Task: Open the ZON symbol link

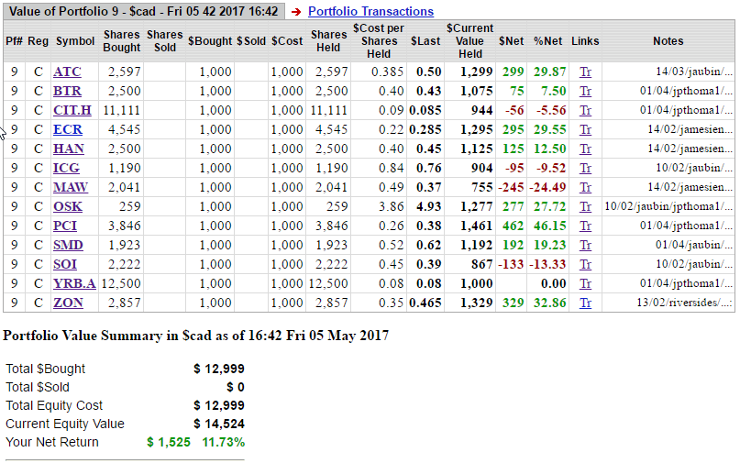Action: [68, 303]
